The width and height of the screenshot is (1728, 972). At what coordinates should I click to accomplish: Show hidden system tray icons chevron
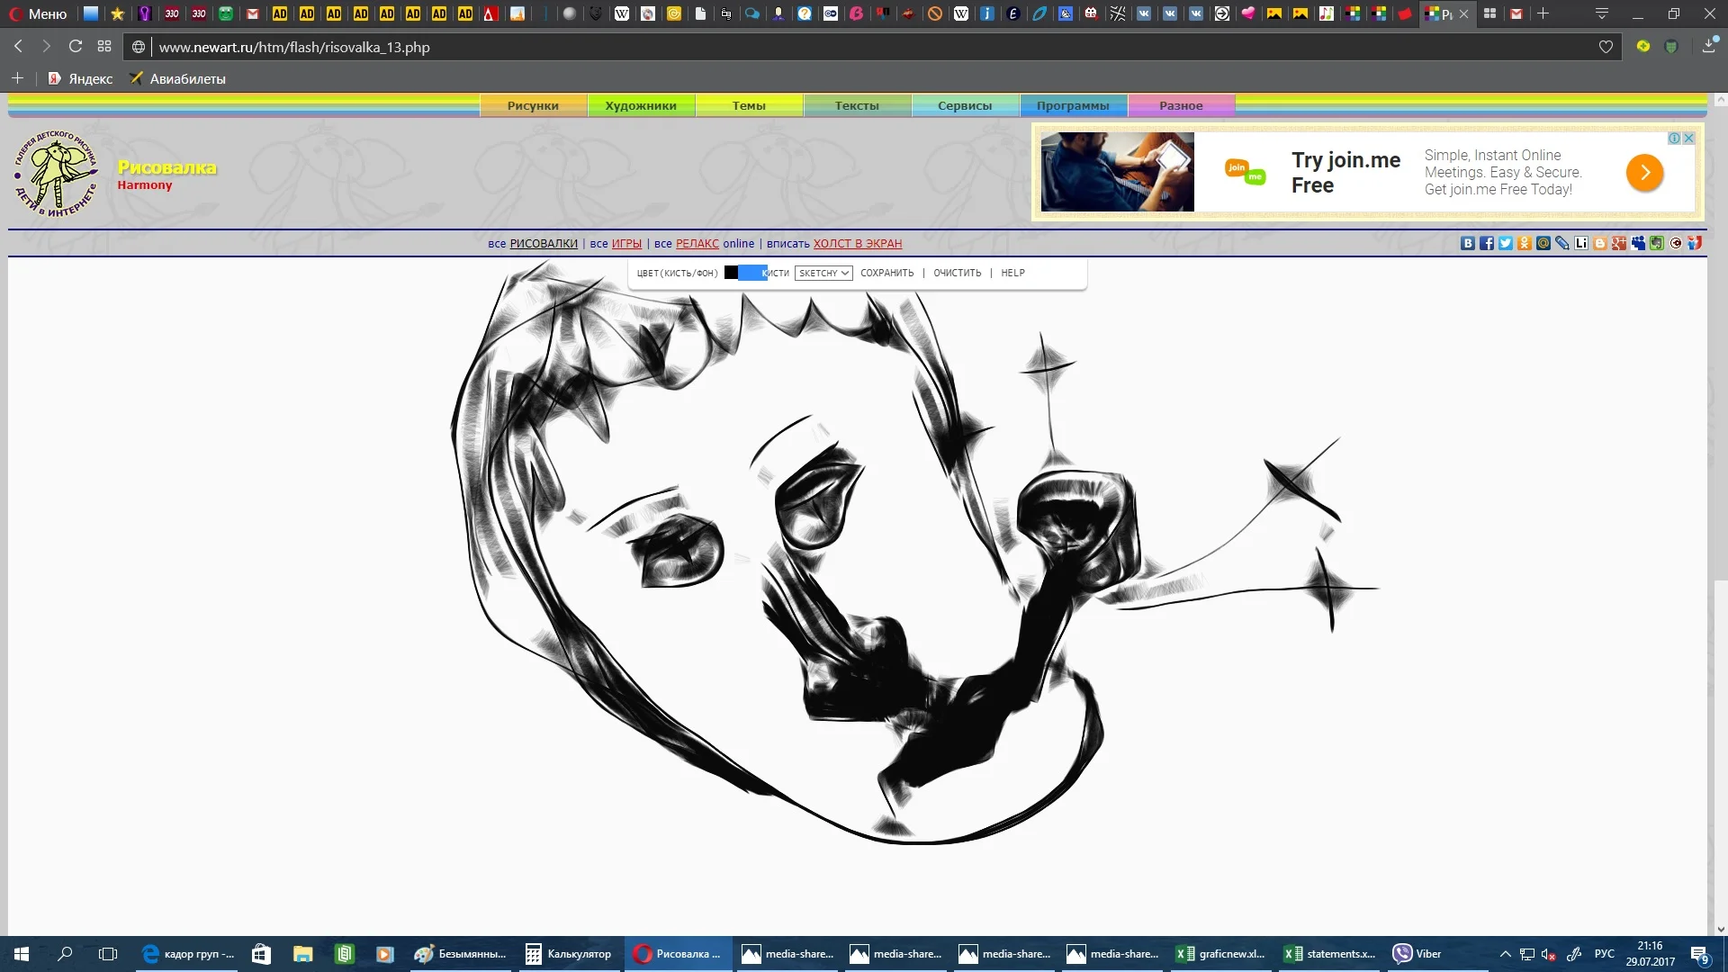click(x=1505, y=954)
